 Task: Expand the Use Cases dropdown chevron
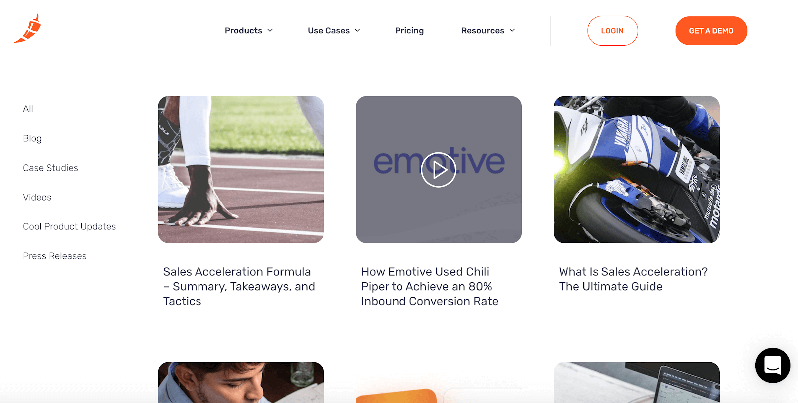click(357, 30)
